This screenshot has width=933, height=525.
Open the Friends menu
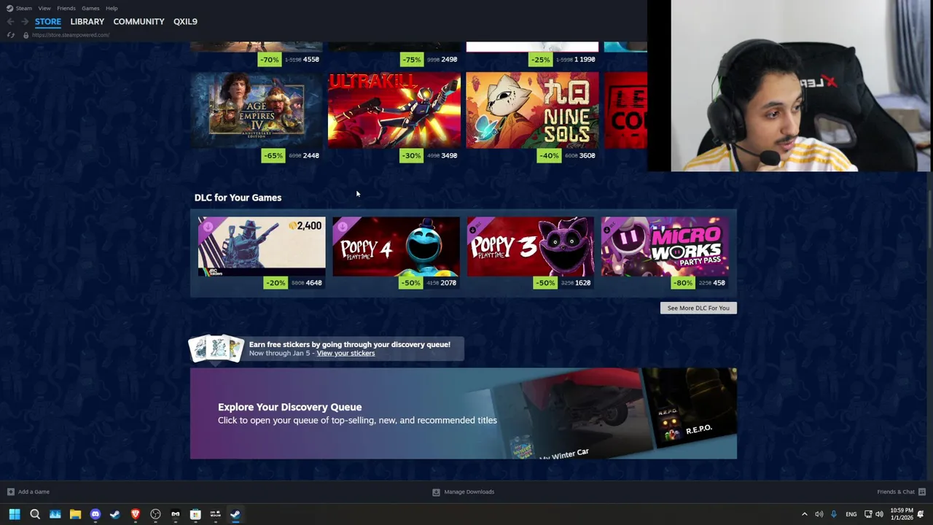(x=66, y=8)
